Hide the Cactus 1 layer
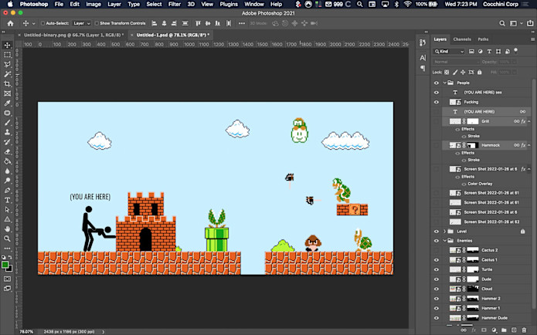 point(437,259)
